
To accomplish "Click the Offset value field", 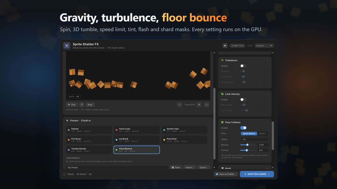I will point(255,139).
